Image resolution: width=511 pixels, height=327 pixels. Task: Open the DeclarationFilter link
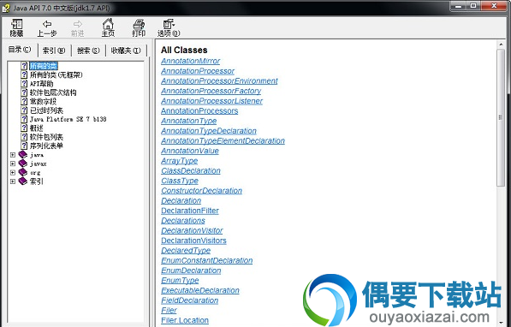click(x=190, y=211)
